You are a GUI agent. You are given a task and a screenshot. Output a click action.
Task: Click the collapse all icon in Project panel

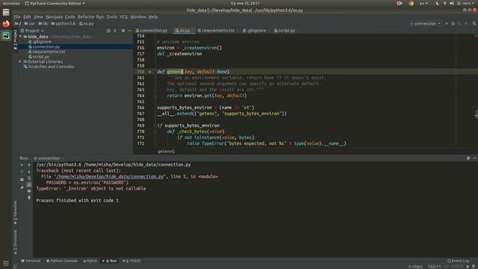click(x=115, y=31)
